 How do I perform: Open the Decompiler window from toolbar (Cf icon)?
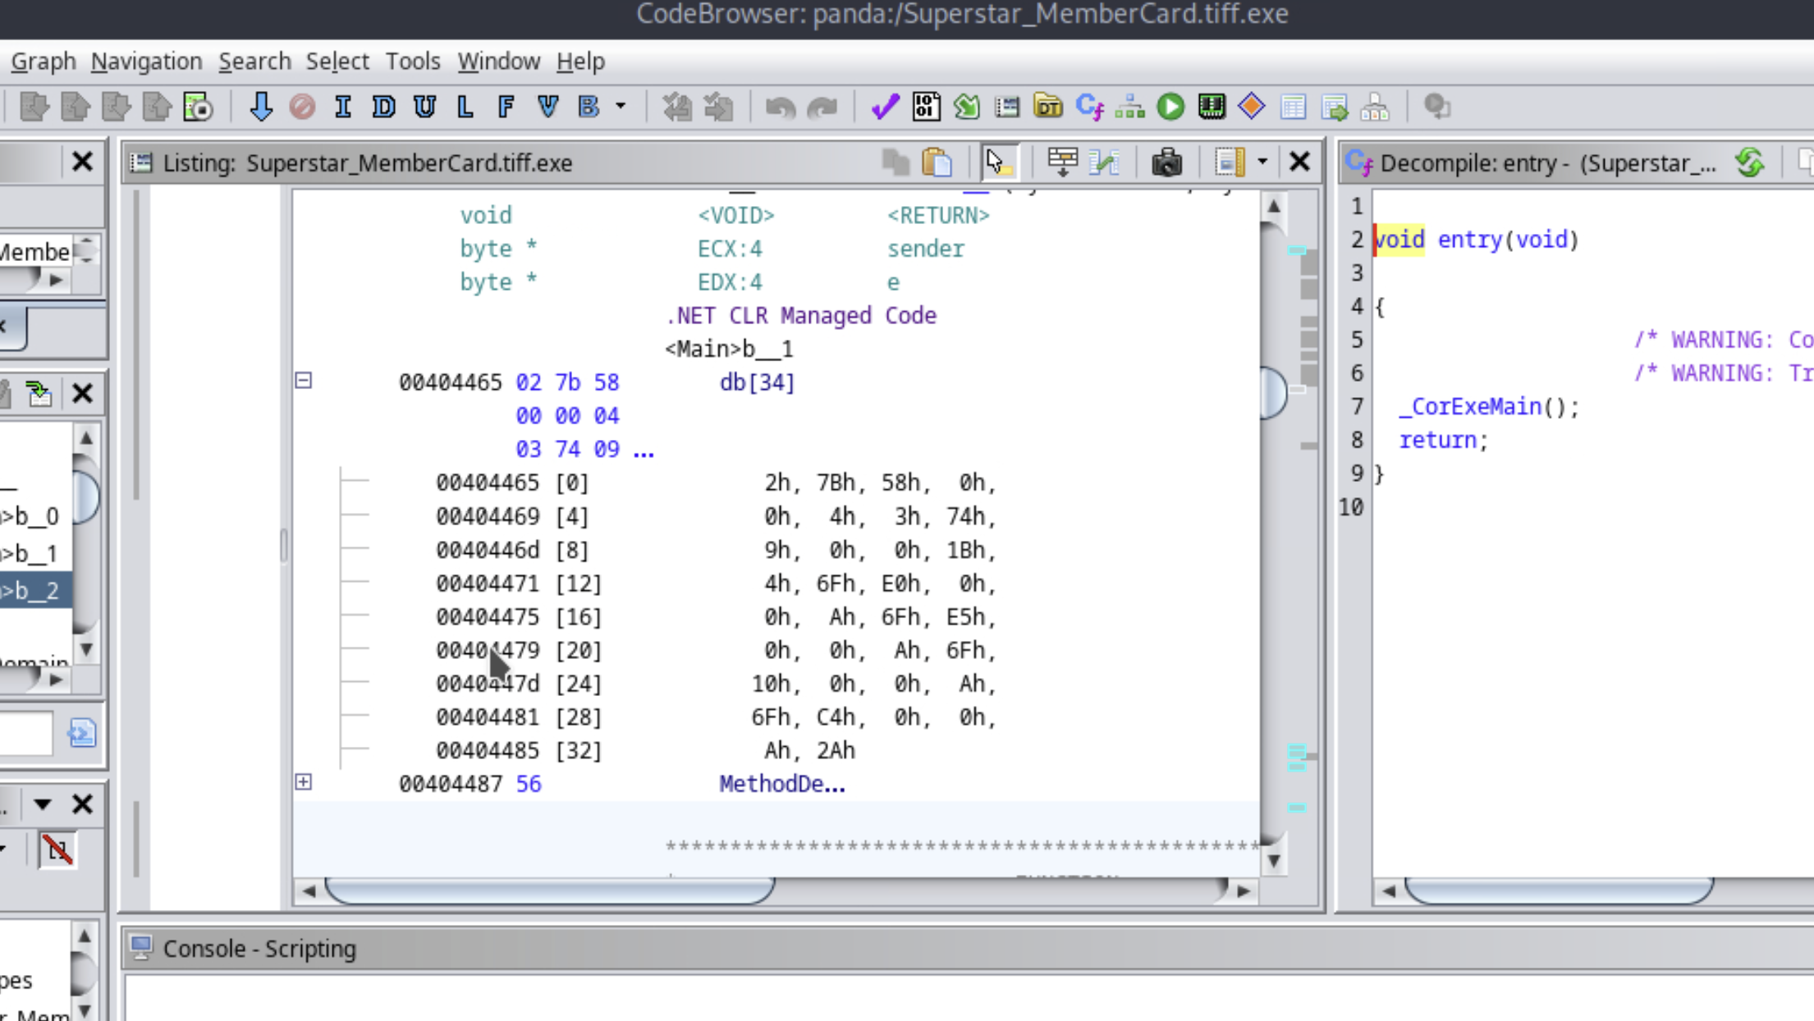pos(1090,107)
